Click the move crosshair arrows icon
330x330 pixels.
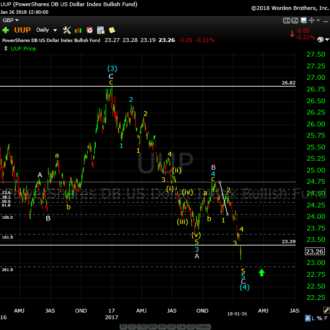(312, 20)
